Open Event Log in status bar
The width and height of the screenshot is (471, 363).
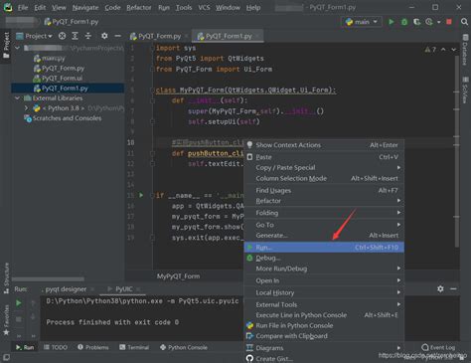(x=438, y=347)
